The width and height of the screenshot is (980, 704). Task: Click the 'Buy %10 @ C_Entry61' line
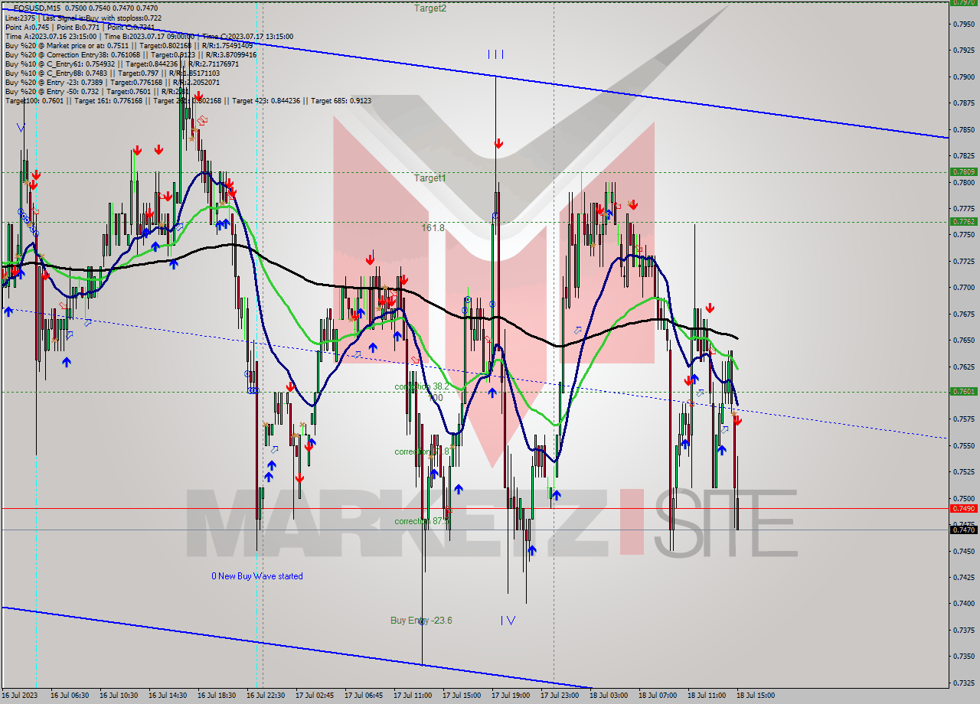click(x=124, y=64)
